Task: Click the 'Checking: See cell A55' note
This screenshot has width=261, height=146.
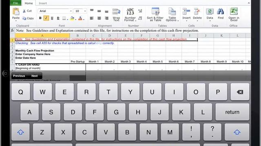Action: pyautogui.click(x=65, y=43)
